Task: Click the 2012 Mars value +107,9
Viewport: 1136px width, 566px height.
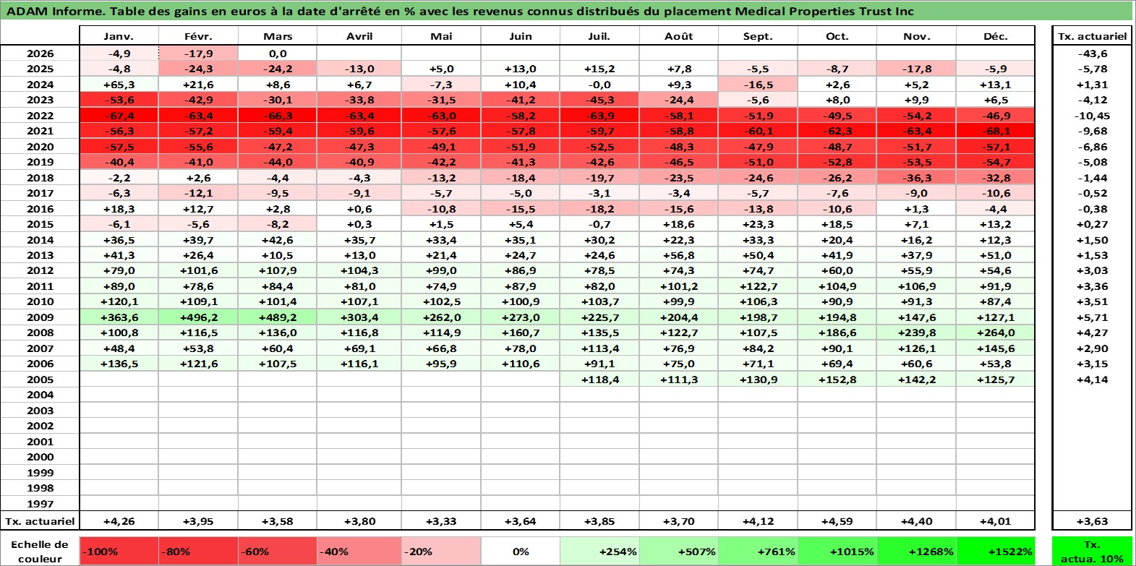Action: (x=278, y=270)
